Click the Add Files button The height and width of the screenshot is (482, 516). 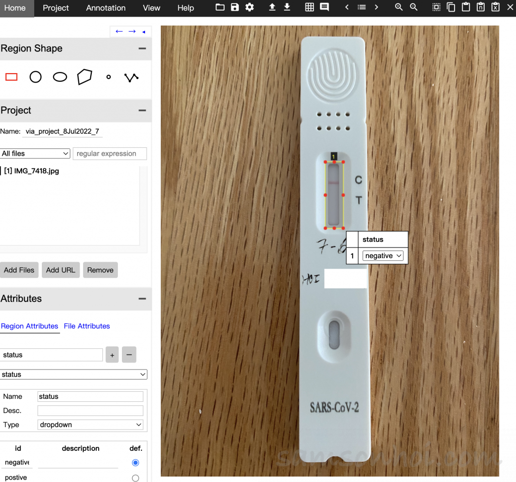pyautogui.click(x=19, y=270)
